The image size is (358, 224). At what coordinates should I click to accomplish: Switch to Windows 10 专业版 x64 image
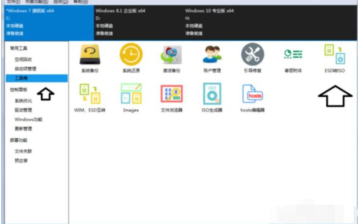tap(229, 22)
